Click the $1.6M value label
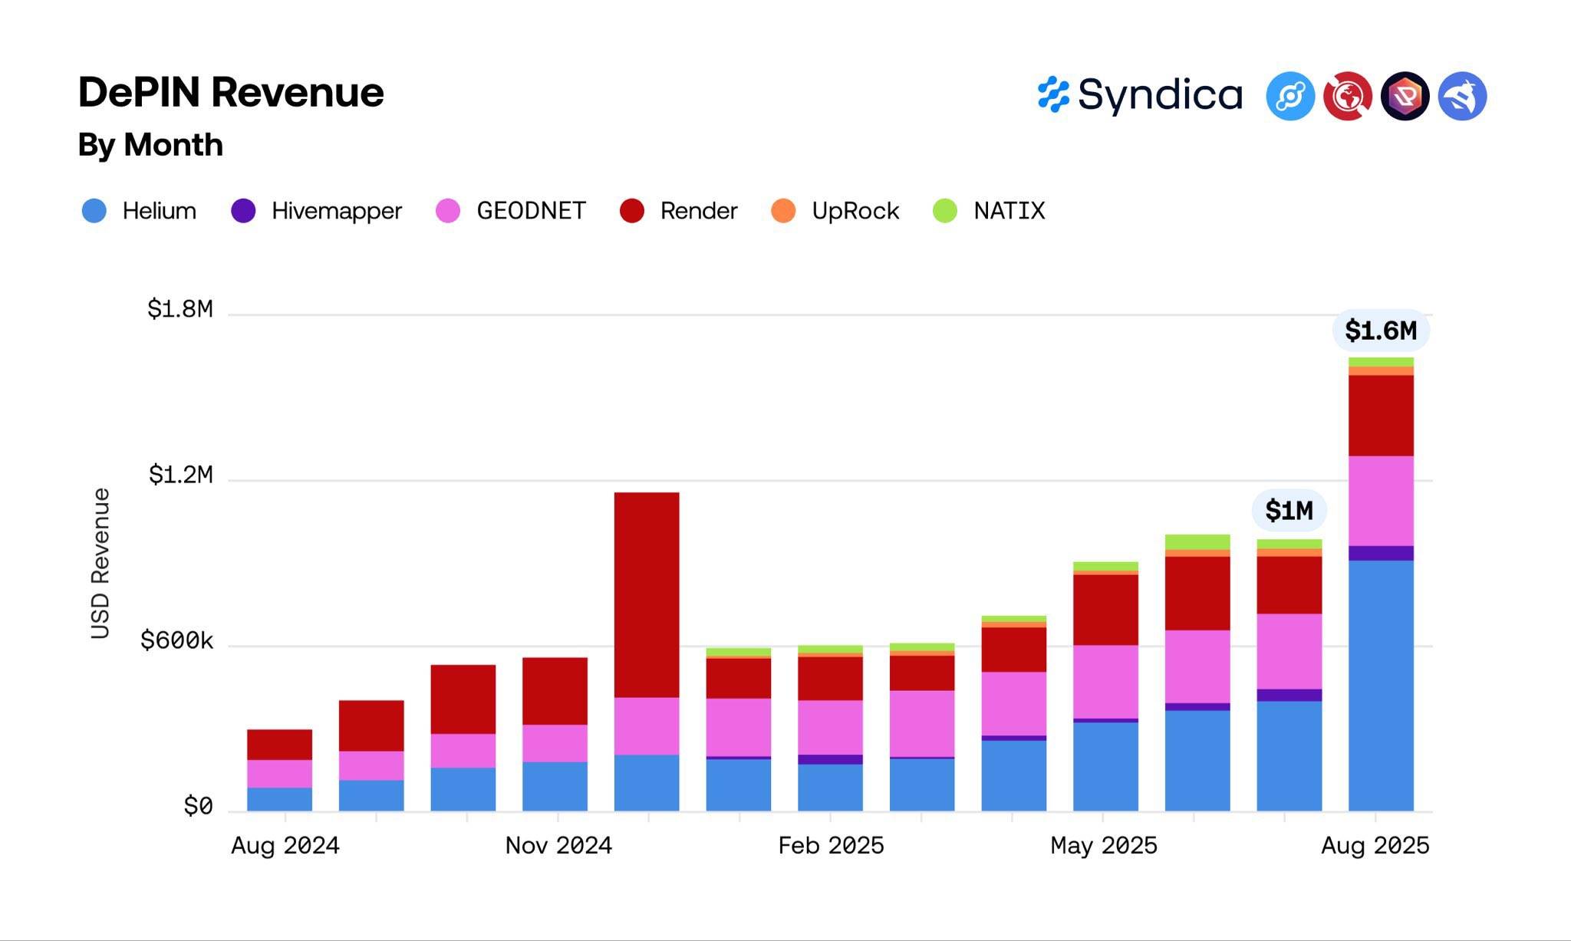Screen dimensions: 1571x941 pos(1380,331)
